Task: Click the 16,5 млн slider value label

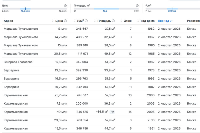Action: pyautogui.click(x=25, y=11)
